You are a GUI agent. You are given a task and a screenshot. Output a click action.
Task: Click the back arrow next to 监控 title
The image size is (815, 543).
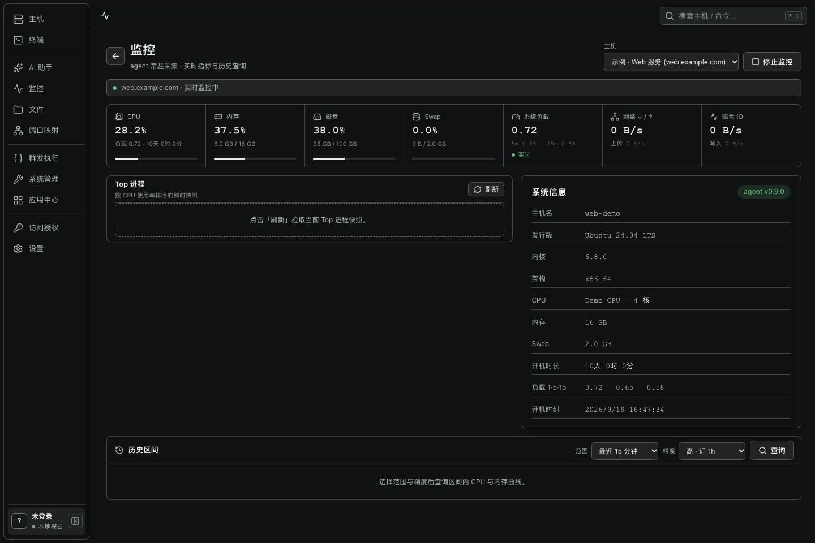[x=115, y=56]
